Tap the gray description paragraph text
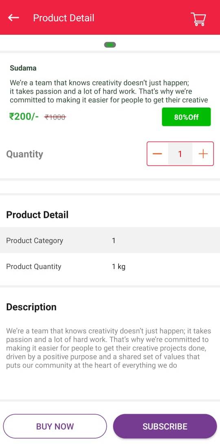Image resolution: width=220 pixels, height=444 pixels. tap(109, 348)
